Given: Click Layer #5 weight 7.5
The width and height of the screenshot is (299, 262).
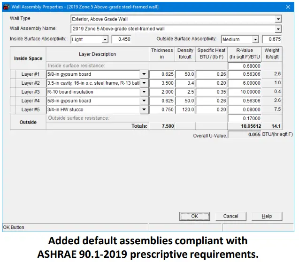Looking at the screenshot, I should (272, 109).
